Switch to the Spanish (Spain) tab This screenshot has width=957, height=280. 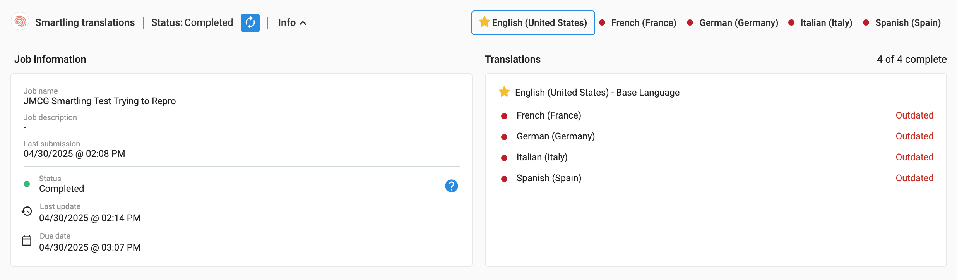click(902, 23)
